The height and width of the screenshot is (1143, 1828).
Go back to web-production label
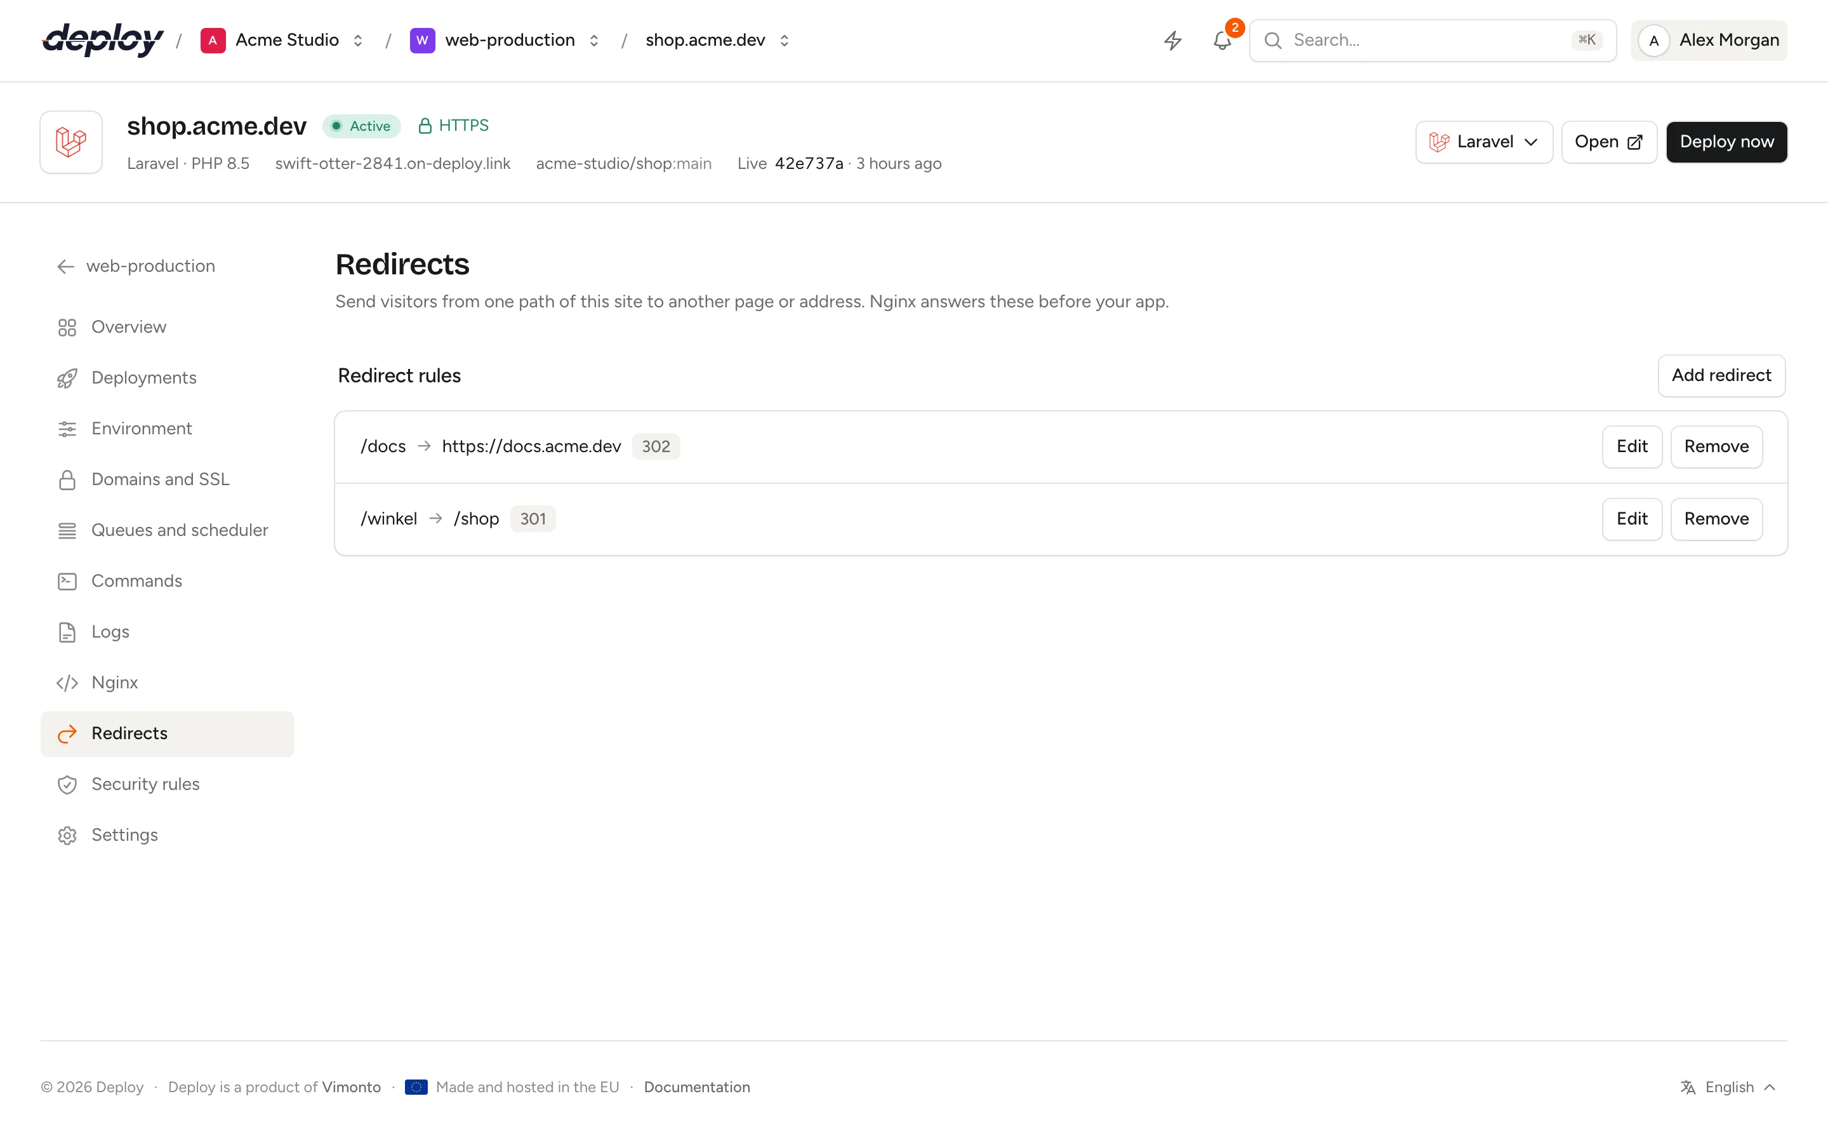coord(150,266)
